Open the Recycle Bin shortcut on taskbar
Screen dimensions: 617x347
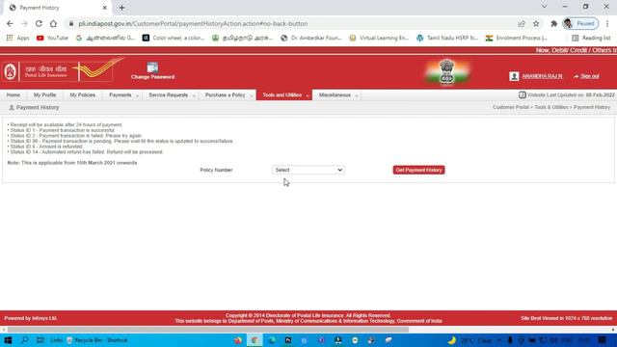pyautogui.click(x=96, y=340)
